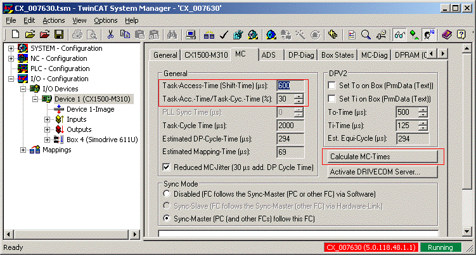The width and height of the screenshot is (476, 255).
Task: Click the red Open from target folder icon
Action: 44,34
